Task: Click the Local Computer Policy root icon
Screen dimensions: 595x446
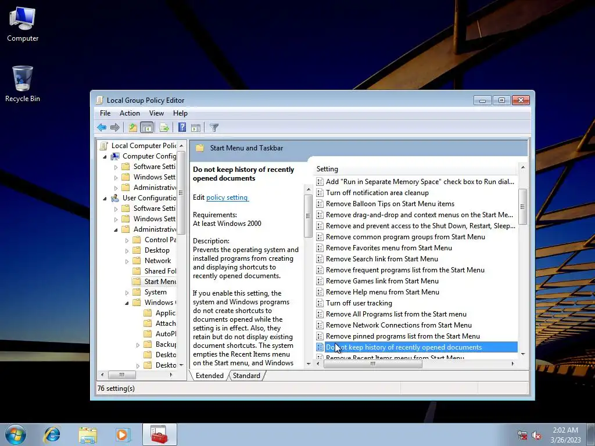Action: pyautogui.click(x=103, y=146)
